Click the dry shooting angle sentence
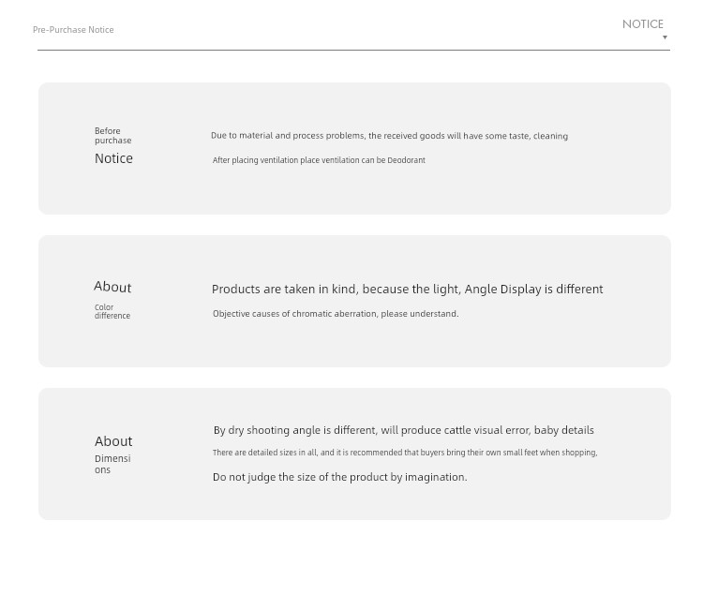The image size is (703, 610). [x=403, y=430]
